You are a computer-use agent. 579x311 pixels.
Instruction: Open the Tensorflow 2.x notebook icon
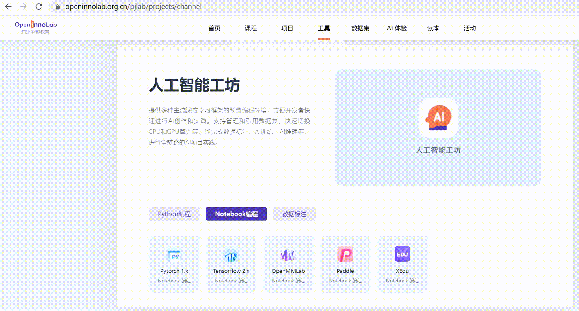pyautogui.click(x=231, y=255)
